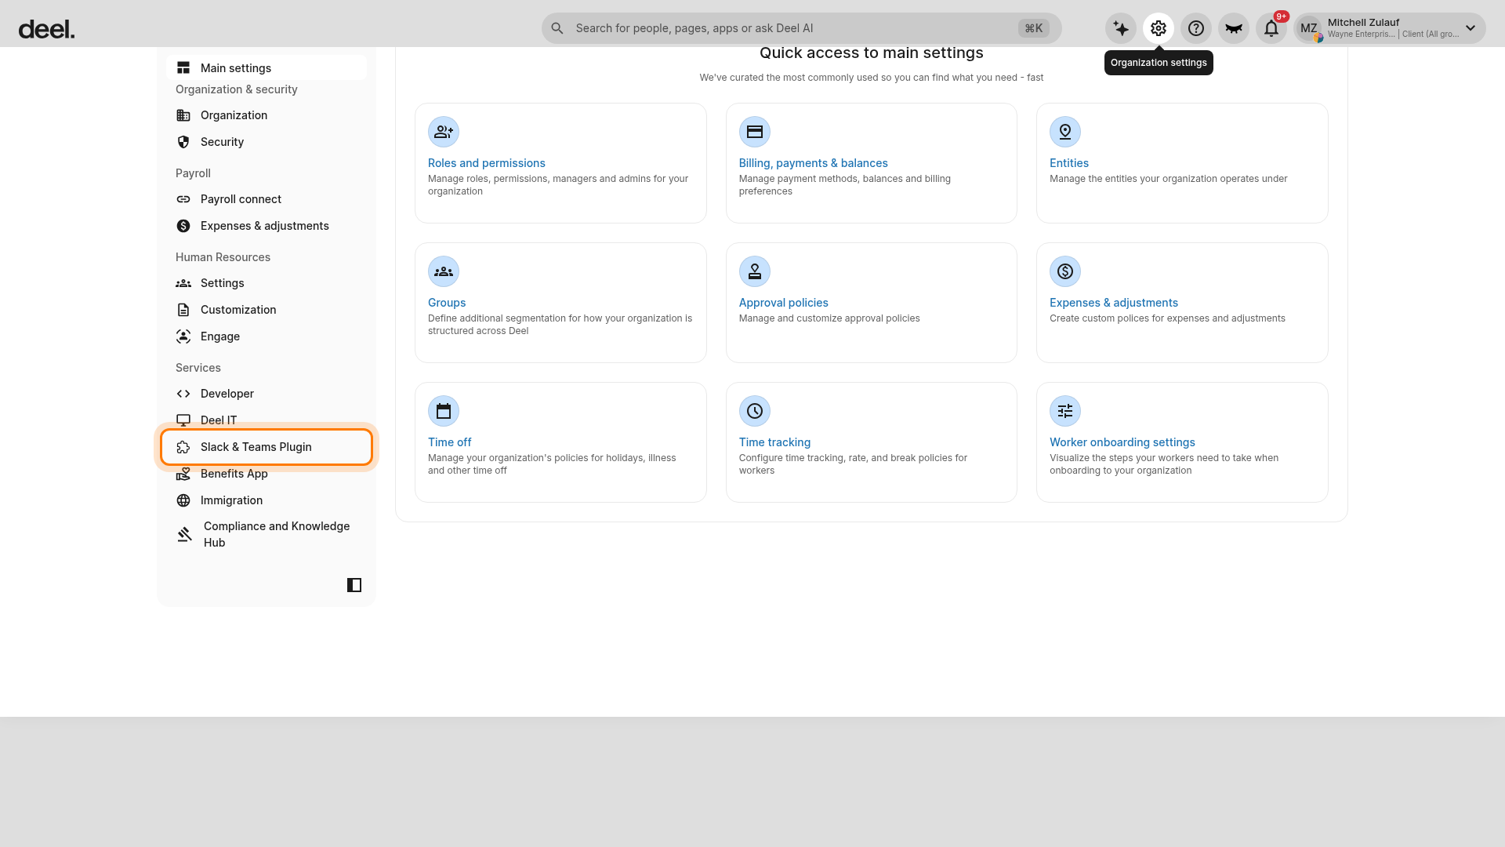Image resolution: width=1505 pixels, height=847 pixels.
Task: Open the Time off link
Action: [x=450, y=442]
